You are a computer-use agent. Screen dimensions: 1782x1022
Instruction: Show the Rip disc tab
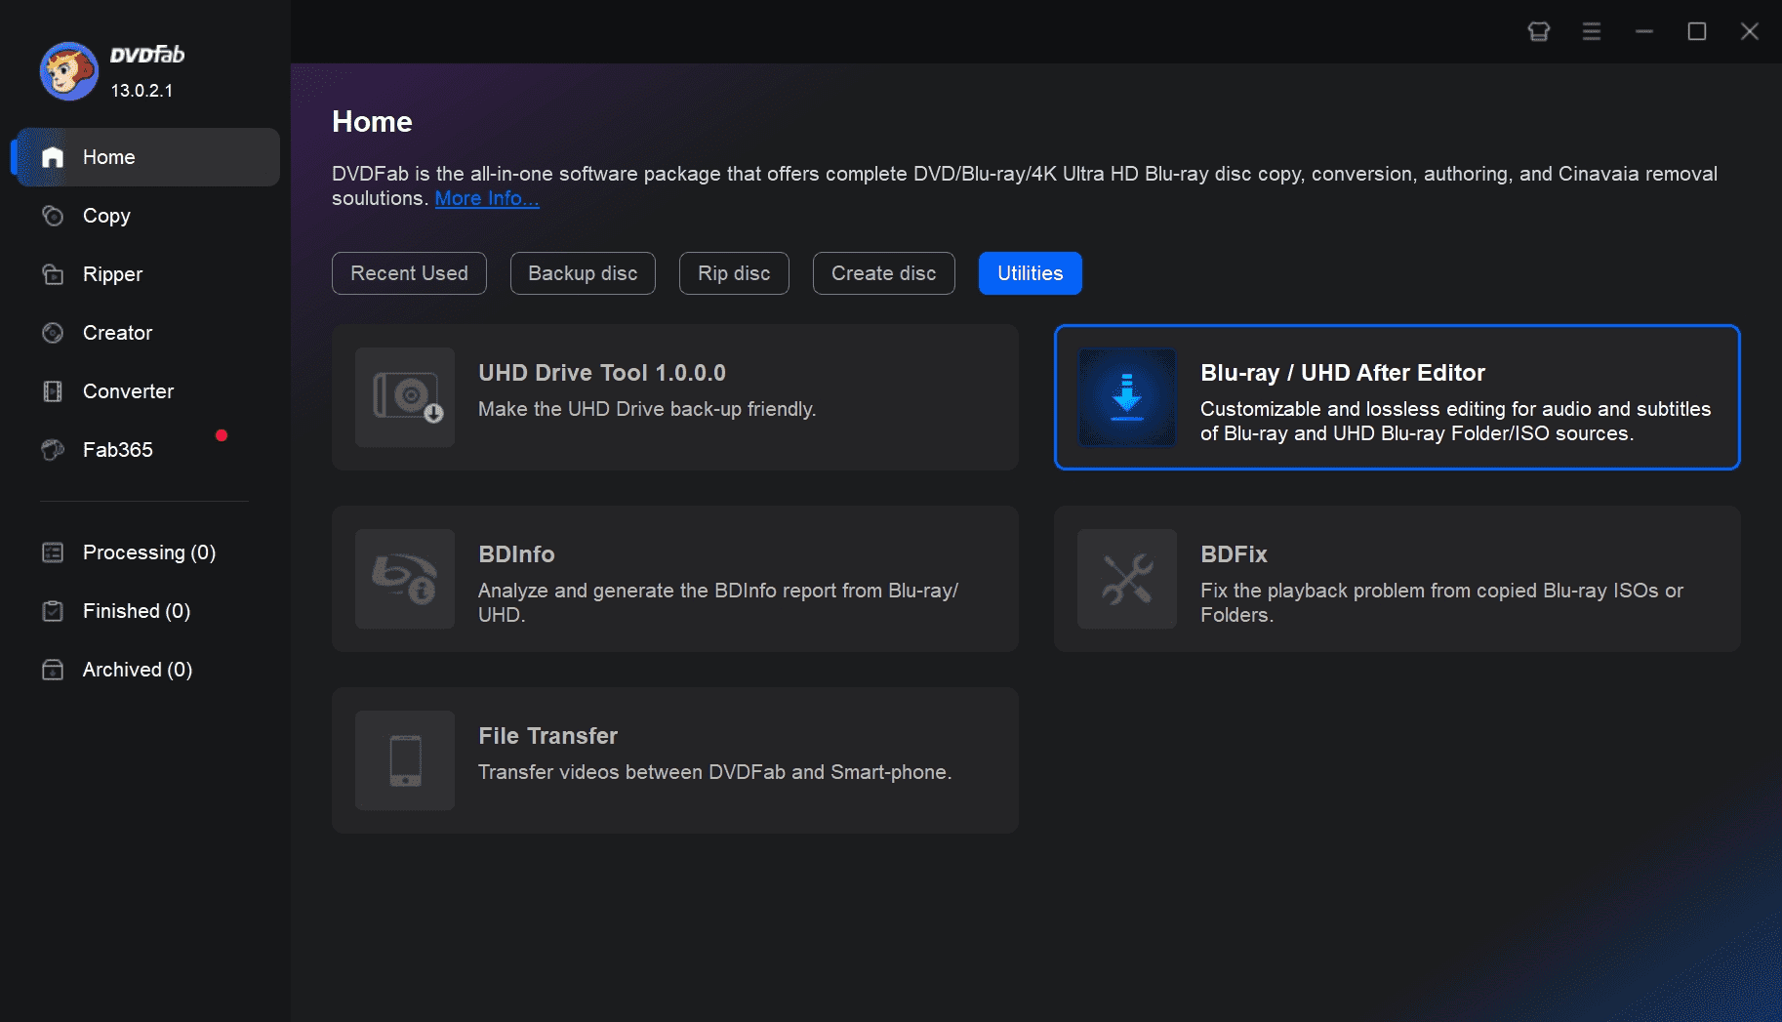(734, 273)
